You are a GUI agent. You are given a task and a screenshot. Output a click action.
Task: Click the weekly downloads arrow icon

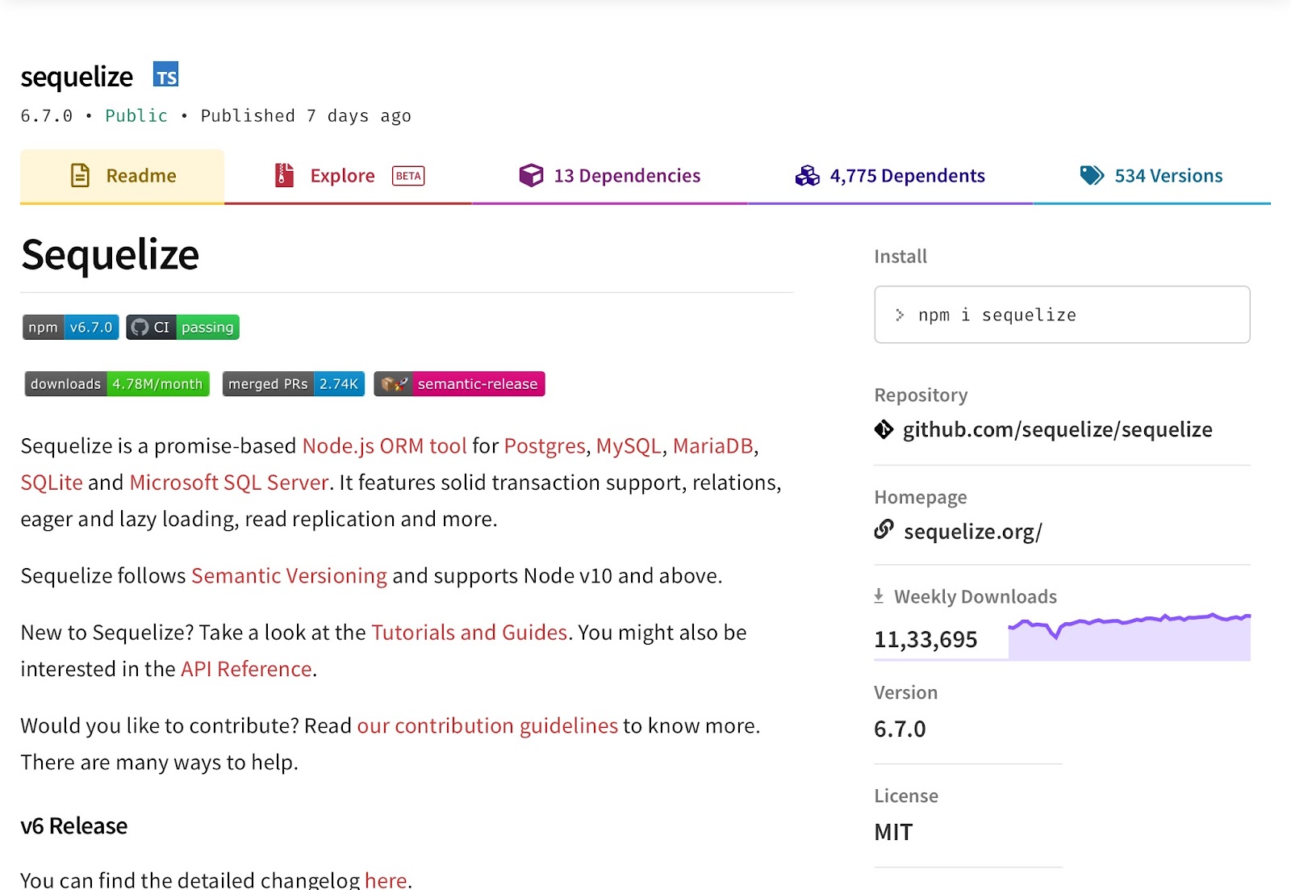tap(879, 595)
